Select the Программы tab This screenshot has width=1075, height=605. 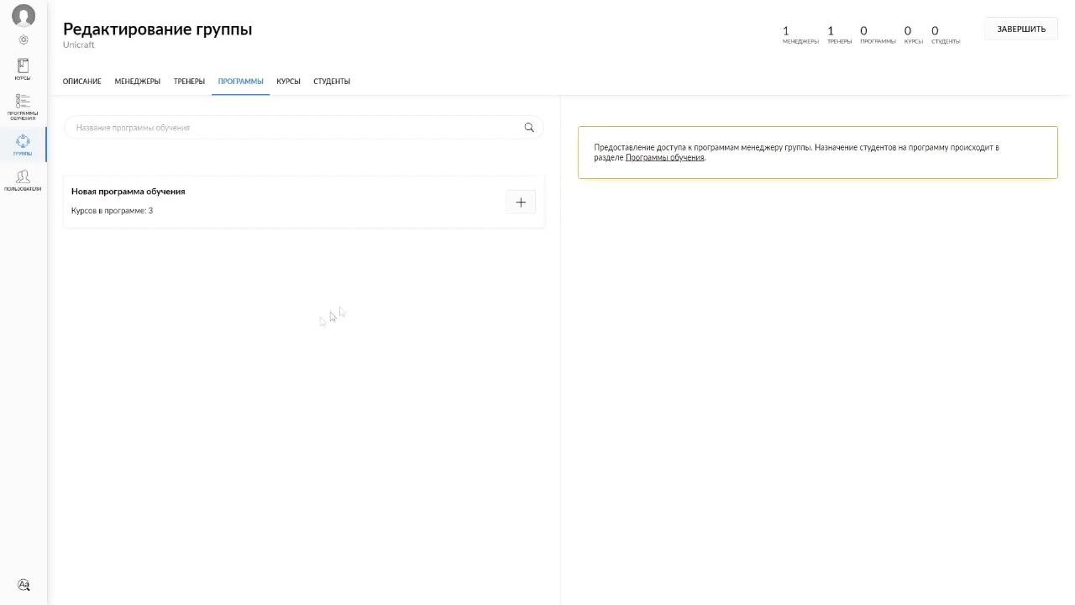point(241,82)
